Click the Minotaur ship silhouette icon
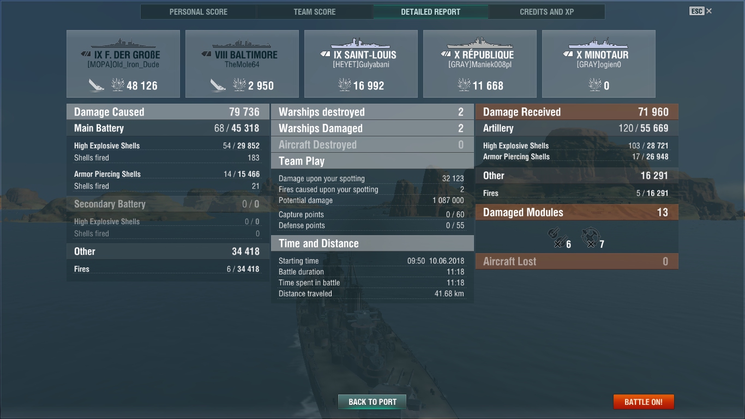Viewport: 745px width, 419px height. [598, 43]
